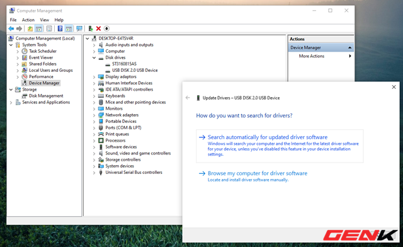Click the Task Scheduler clock icon

[x=25, y=51]
